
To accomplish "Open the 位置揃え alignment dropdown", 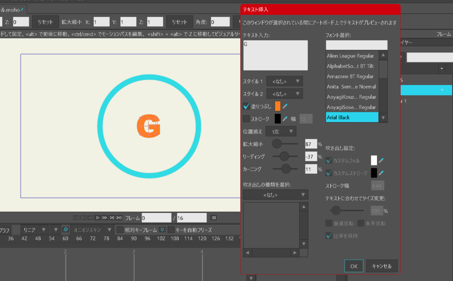I will click(x=281, y=131).
